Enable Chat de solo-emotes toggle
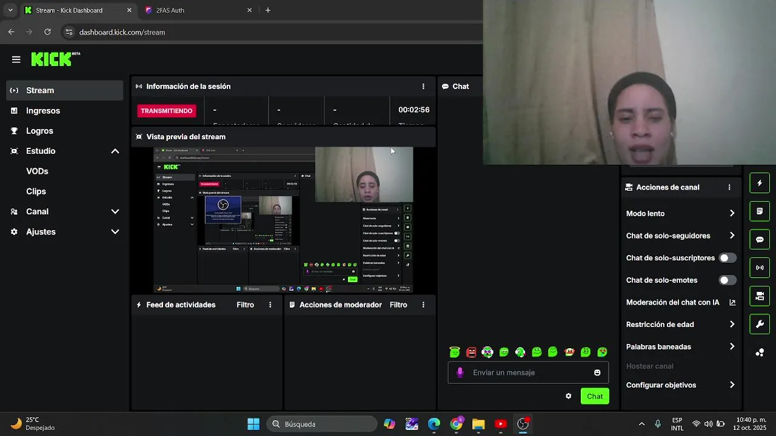The image size is (776, 436). point(727,280)
